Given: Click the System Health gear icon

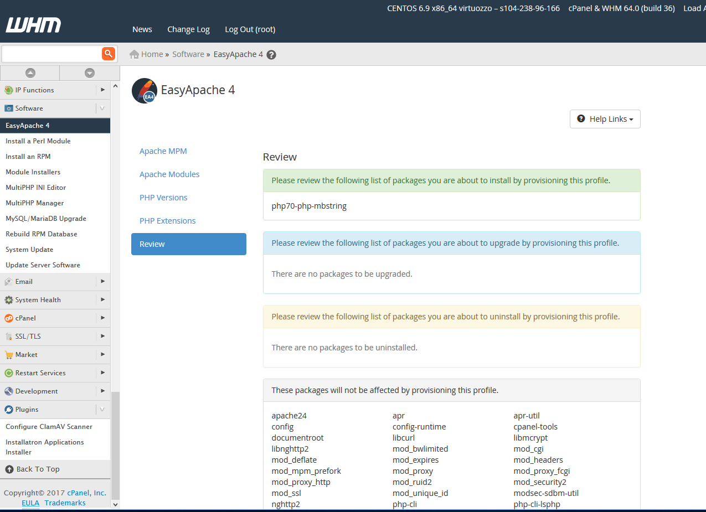Looking at the screenshot, I should point(8,300).
